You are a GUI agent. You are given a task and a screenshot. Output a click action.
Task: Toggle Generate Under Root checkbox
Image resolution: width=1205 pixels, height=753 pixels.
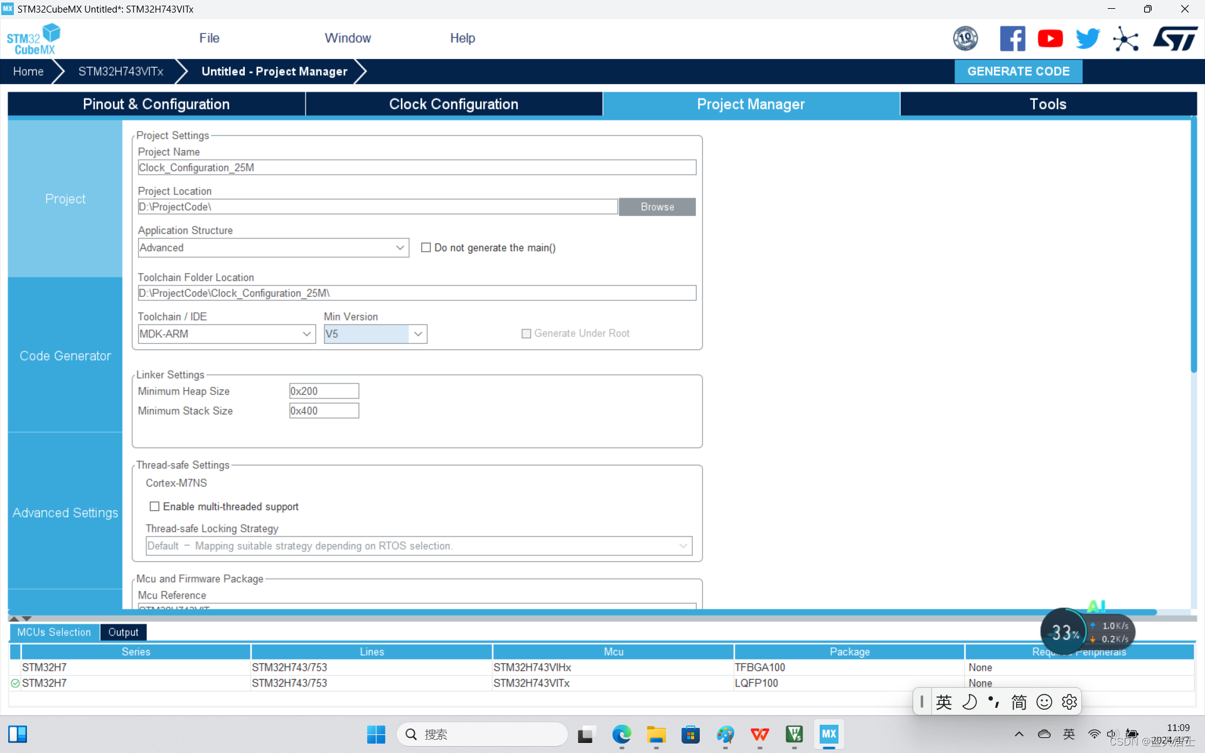tap(527, 334)
